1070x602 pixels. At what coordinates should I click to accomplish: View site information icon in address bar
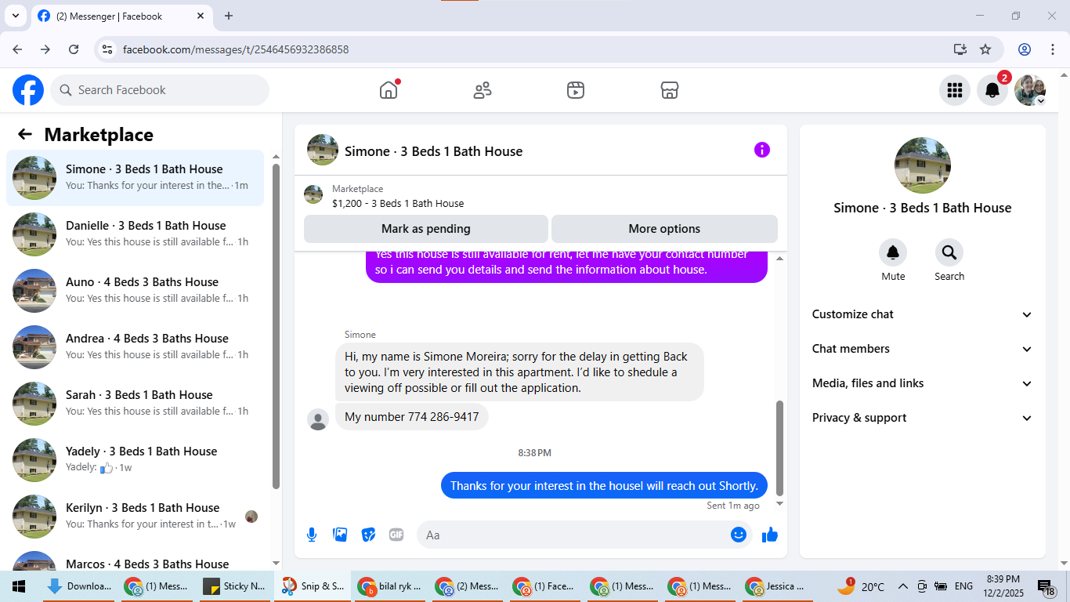[x=108, y=49]
